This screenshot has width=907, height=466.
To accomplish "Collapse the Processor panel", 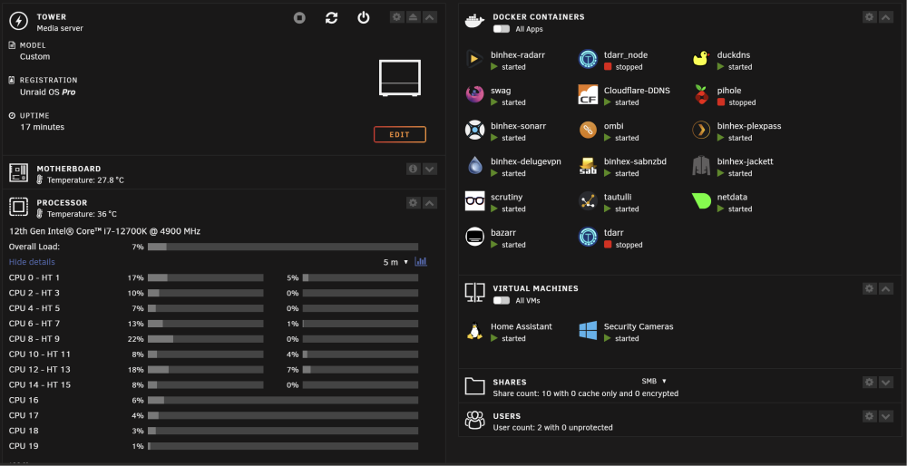I will point(430,203).
